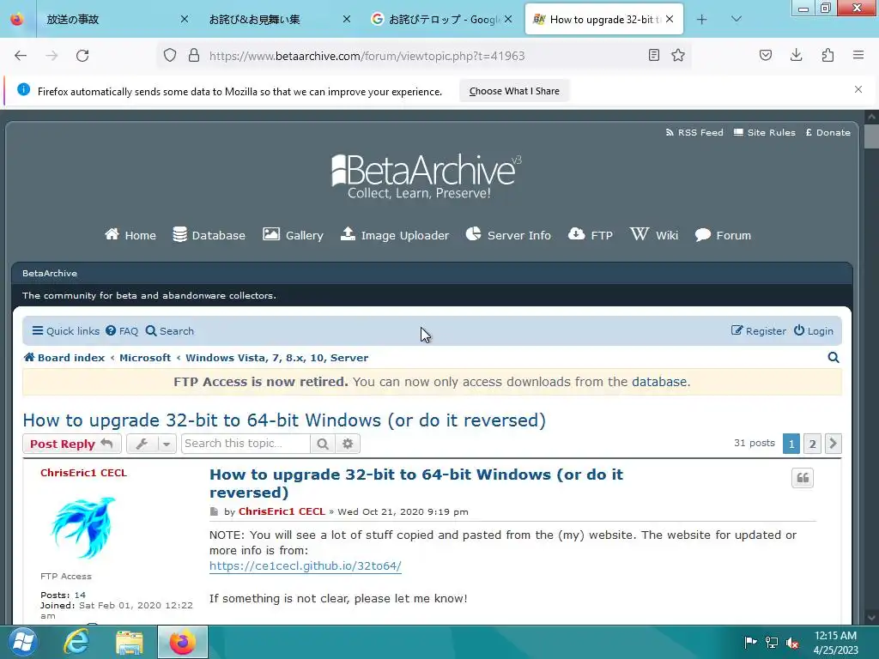This screenshot has width=879, height=659.
Task: Open the FAQ link
Action: click(x=122, y=331)
